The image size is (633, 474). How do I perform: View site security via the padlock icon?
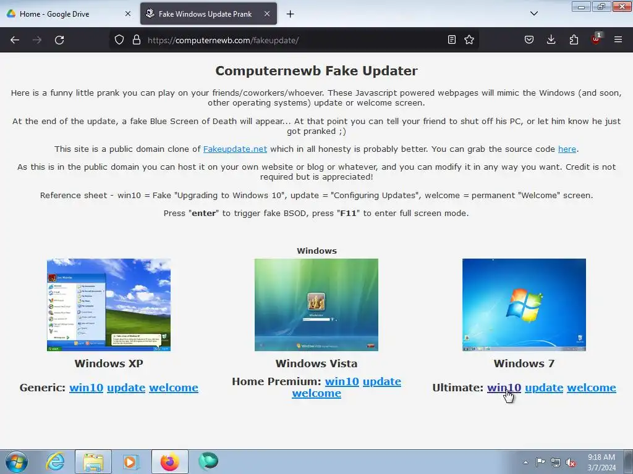click(137, 40)
